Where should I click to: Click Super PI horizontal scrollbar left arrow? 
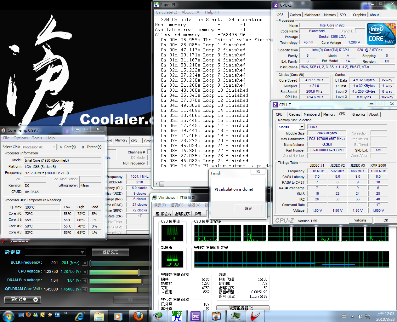coord(156,184)
